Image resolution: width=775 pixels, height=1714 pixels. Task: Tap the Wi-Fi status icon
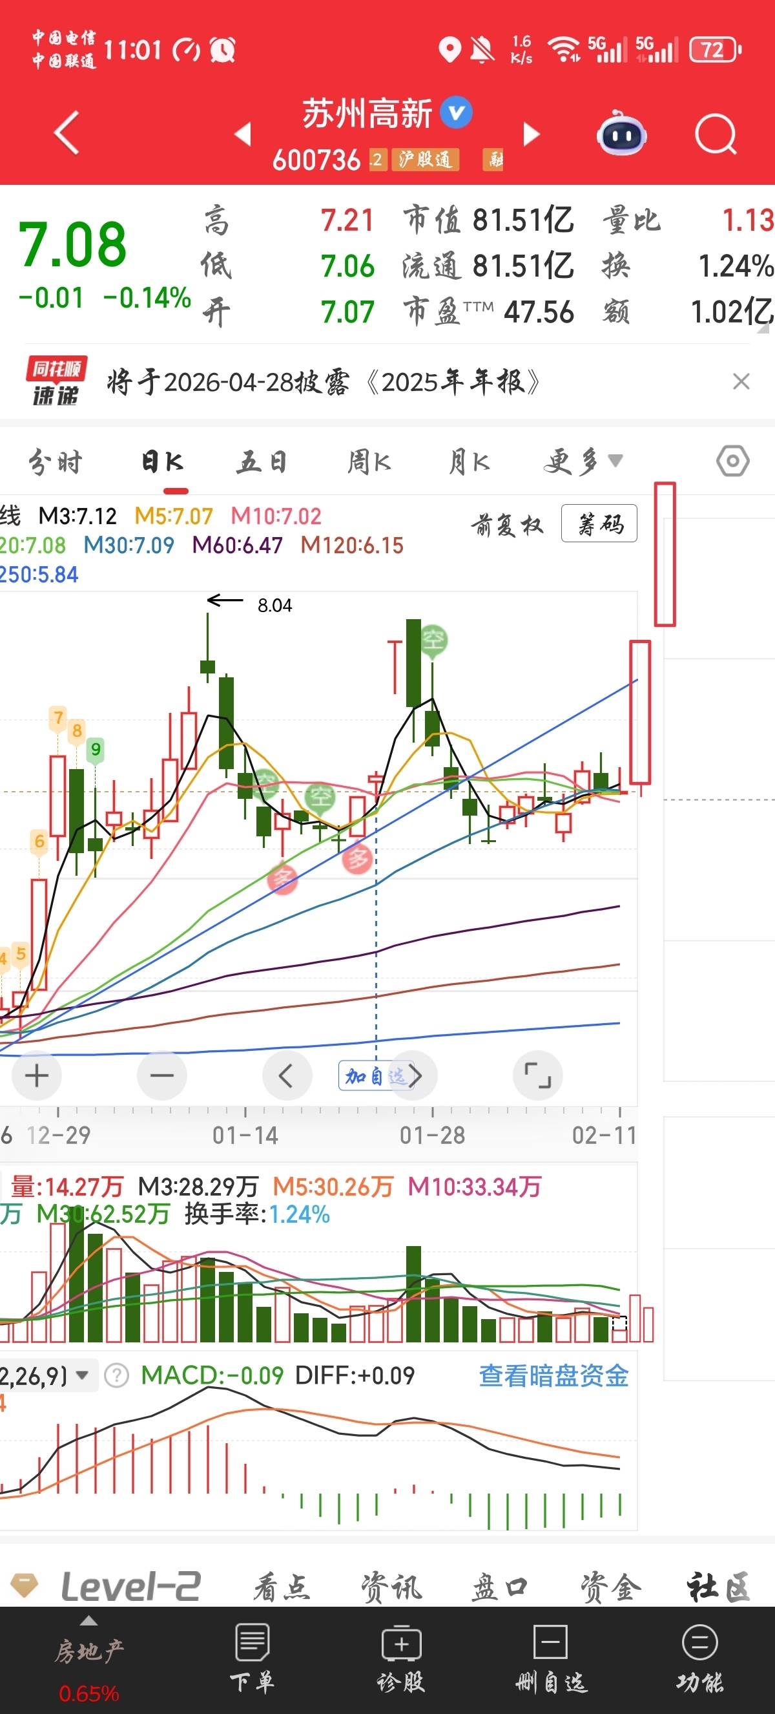pos(564,49)
